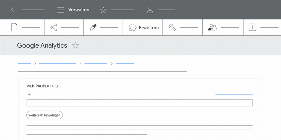Click the WEB-PROPERTY-ID label
The image size is (281, 140).
[x=42, y=86]
